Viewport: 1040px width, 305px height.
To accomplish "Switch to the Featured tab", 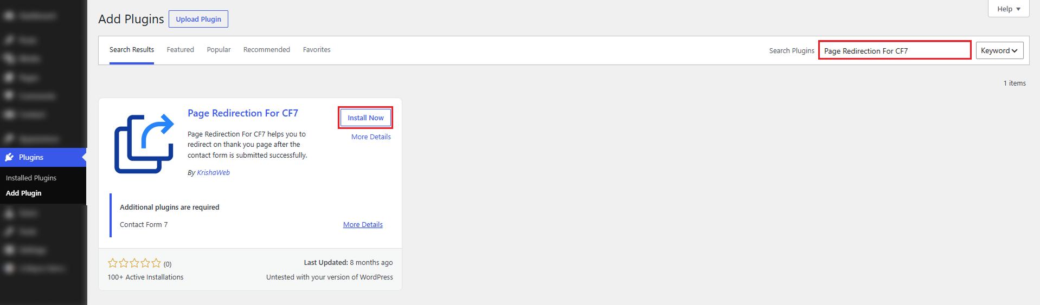I will pyautogui.click(x=180, y=50).
